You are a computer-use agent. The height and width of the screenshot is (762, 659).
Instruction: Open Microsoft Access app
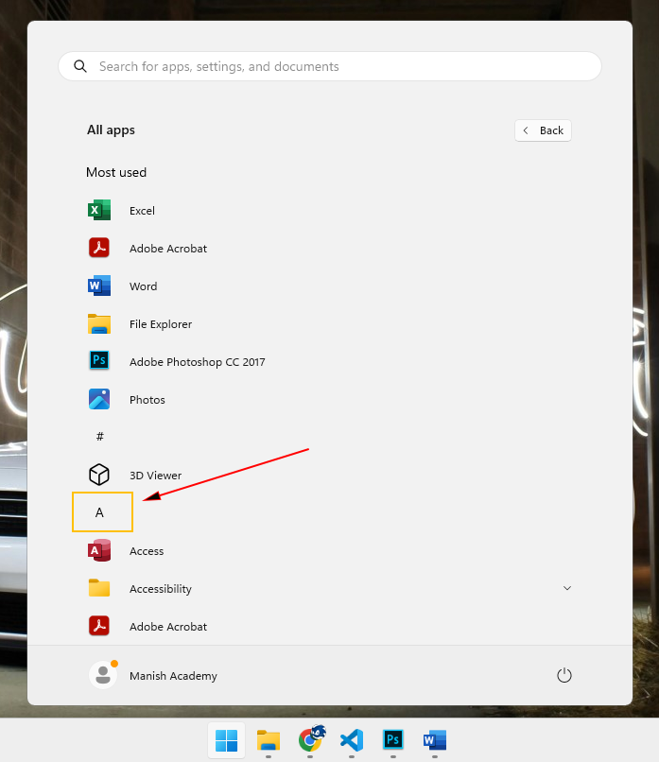pyautogui.click(x=146, y=551)
